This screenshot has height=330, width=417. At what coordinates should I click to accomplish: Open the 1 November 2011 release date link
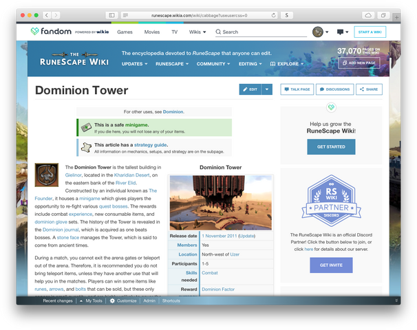(219, 236)
